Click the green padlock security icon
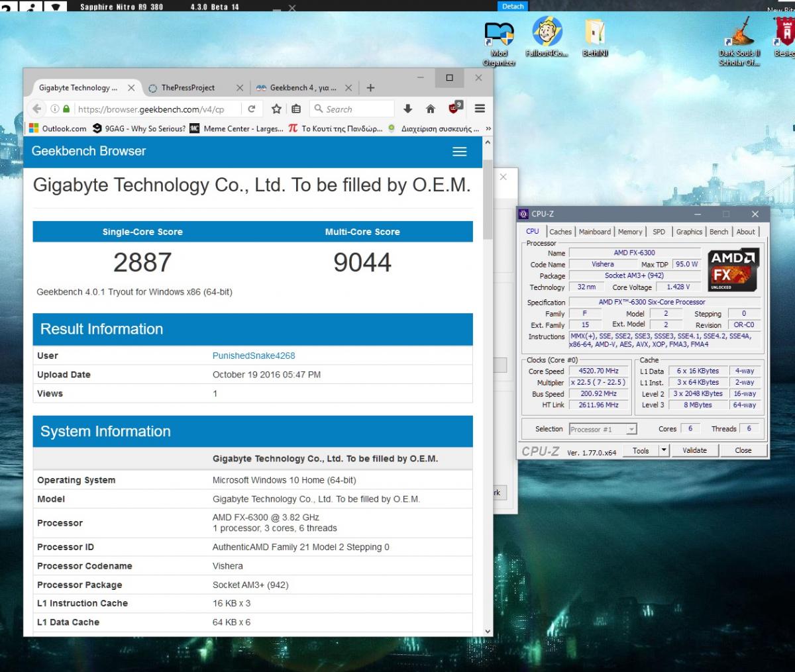The height and width of the screenshot is (672, 795). pos(66,109)
